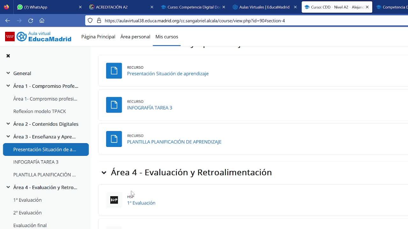Screen dimensions: 408x229
Task: Reload the current page
Action: [x=31, y=21]
